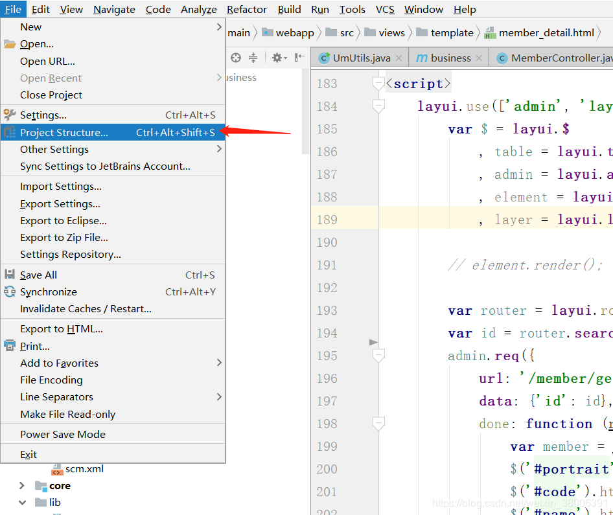The image size is (613, 515).
Task: Click the Open folder icon in File menu
Action: click(x=10, y=44)
